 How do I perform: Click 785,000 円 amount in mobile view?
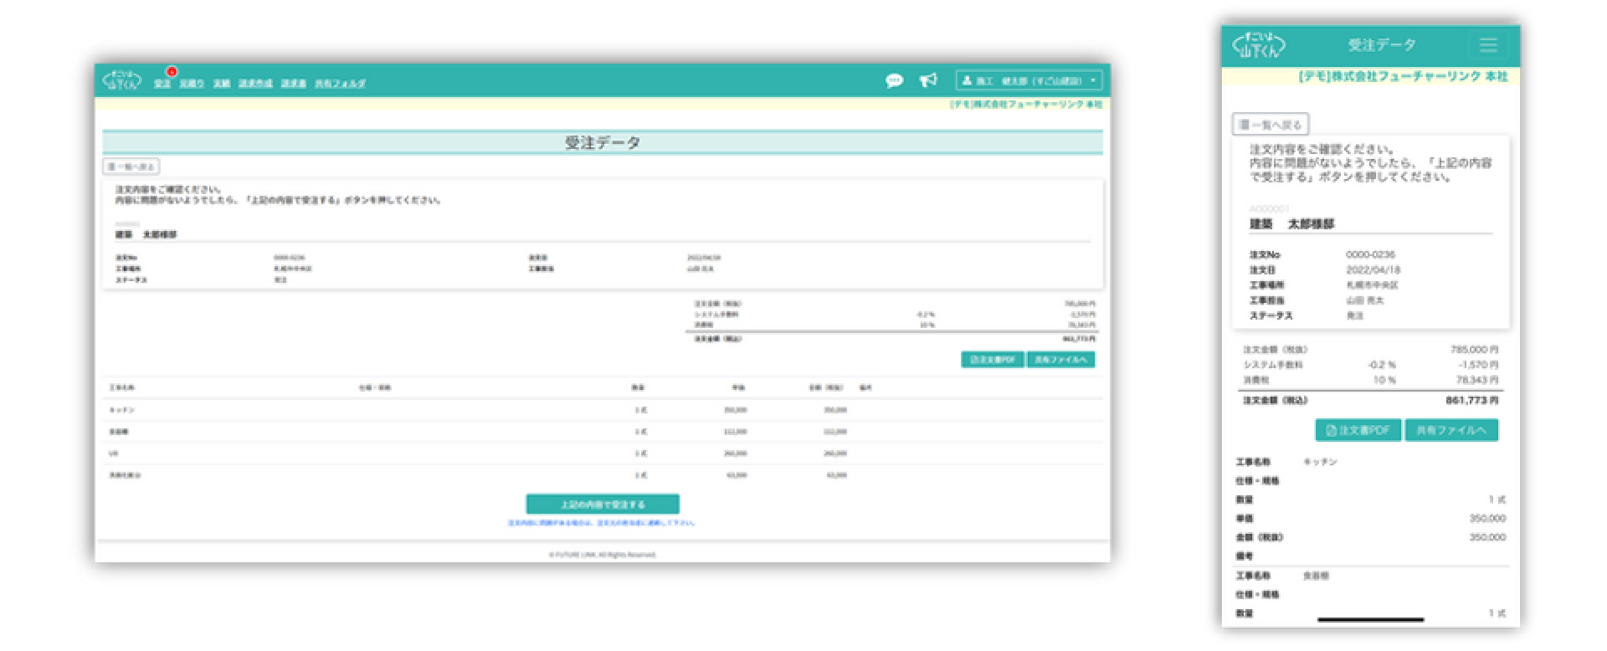click(x=1474, y=350)
